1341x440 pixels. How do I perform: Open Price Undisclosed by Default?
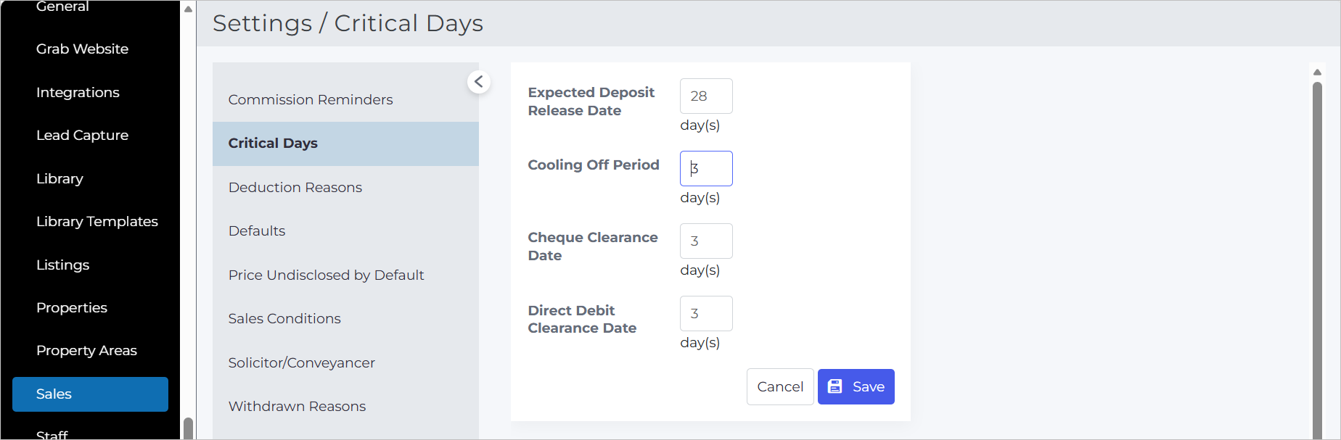345,275
